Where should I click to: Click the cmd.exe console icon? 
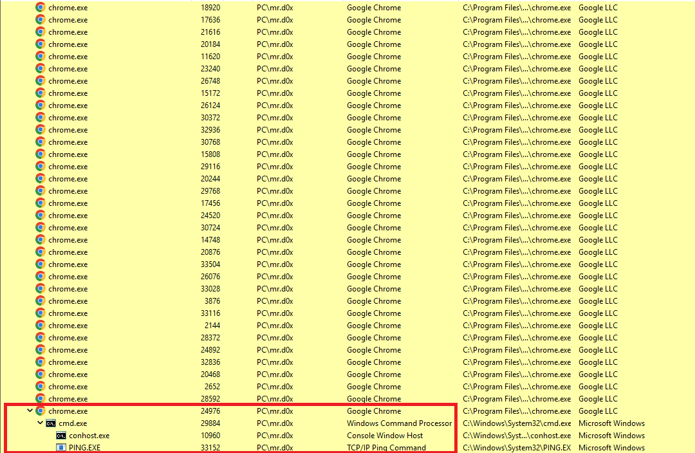pyautogui.click(x=51, y=423)
